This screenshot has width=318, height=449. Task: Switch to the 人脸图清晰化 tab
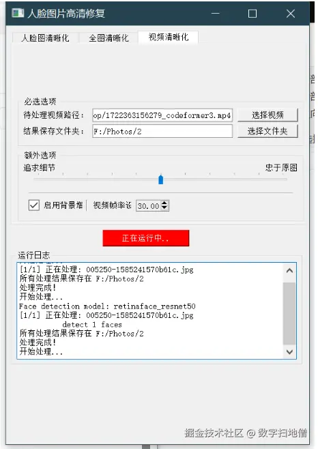coord(45,38)
